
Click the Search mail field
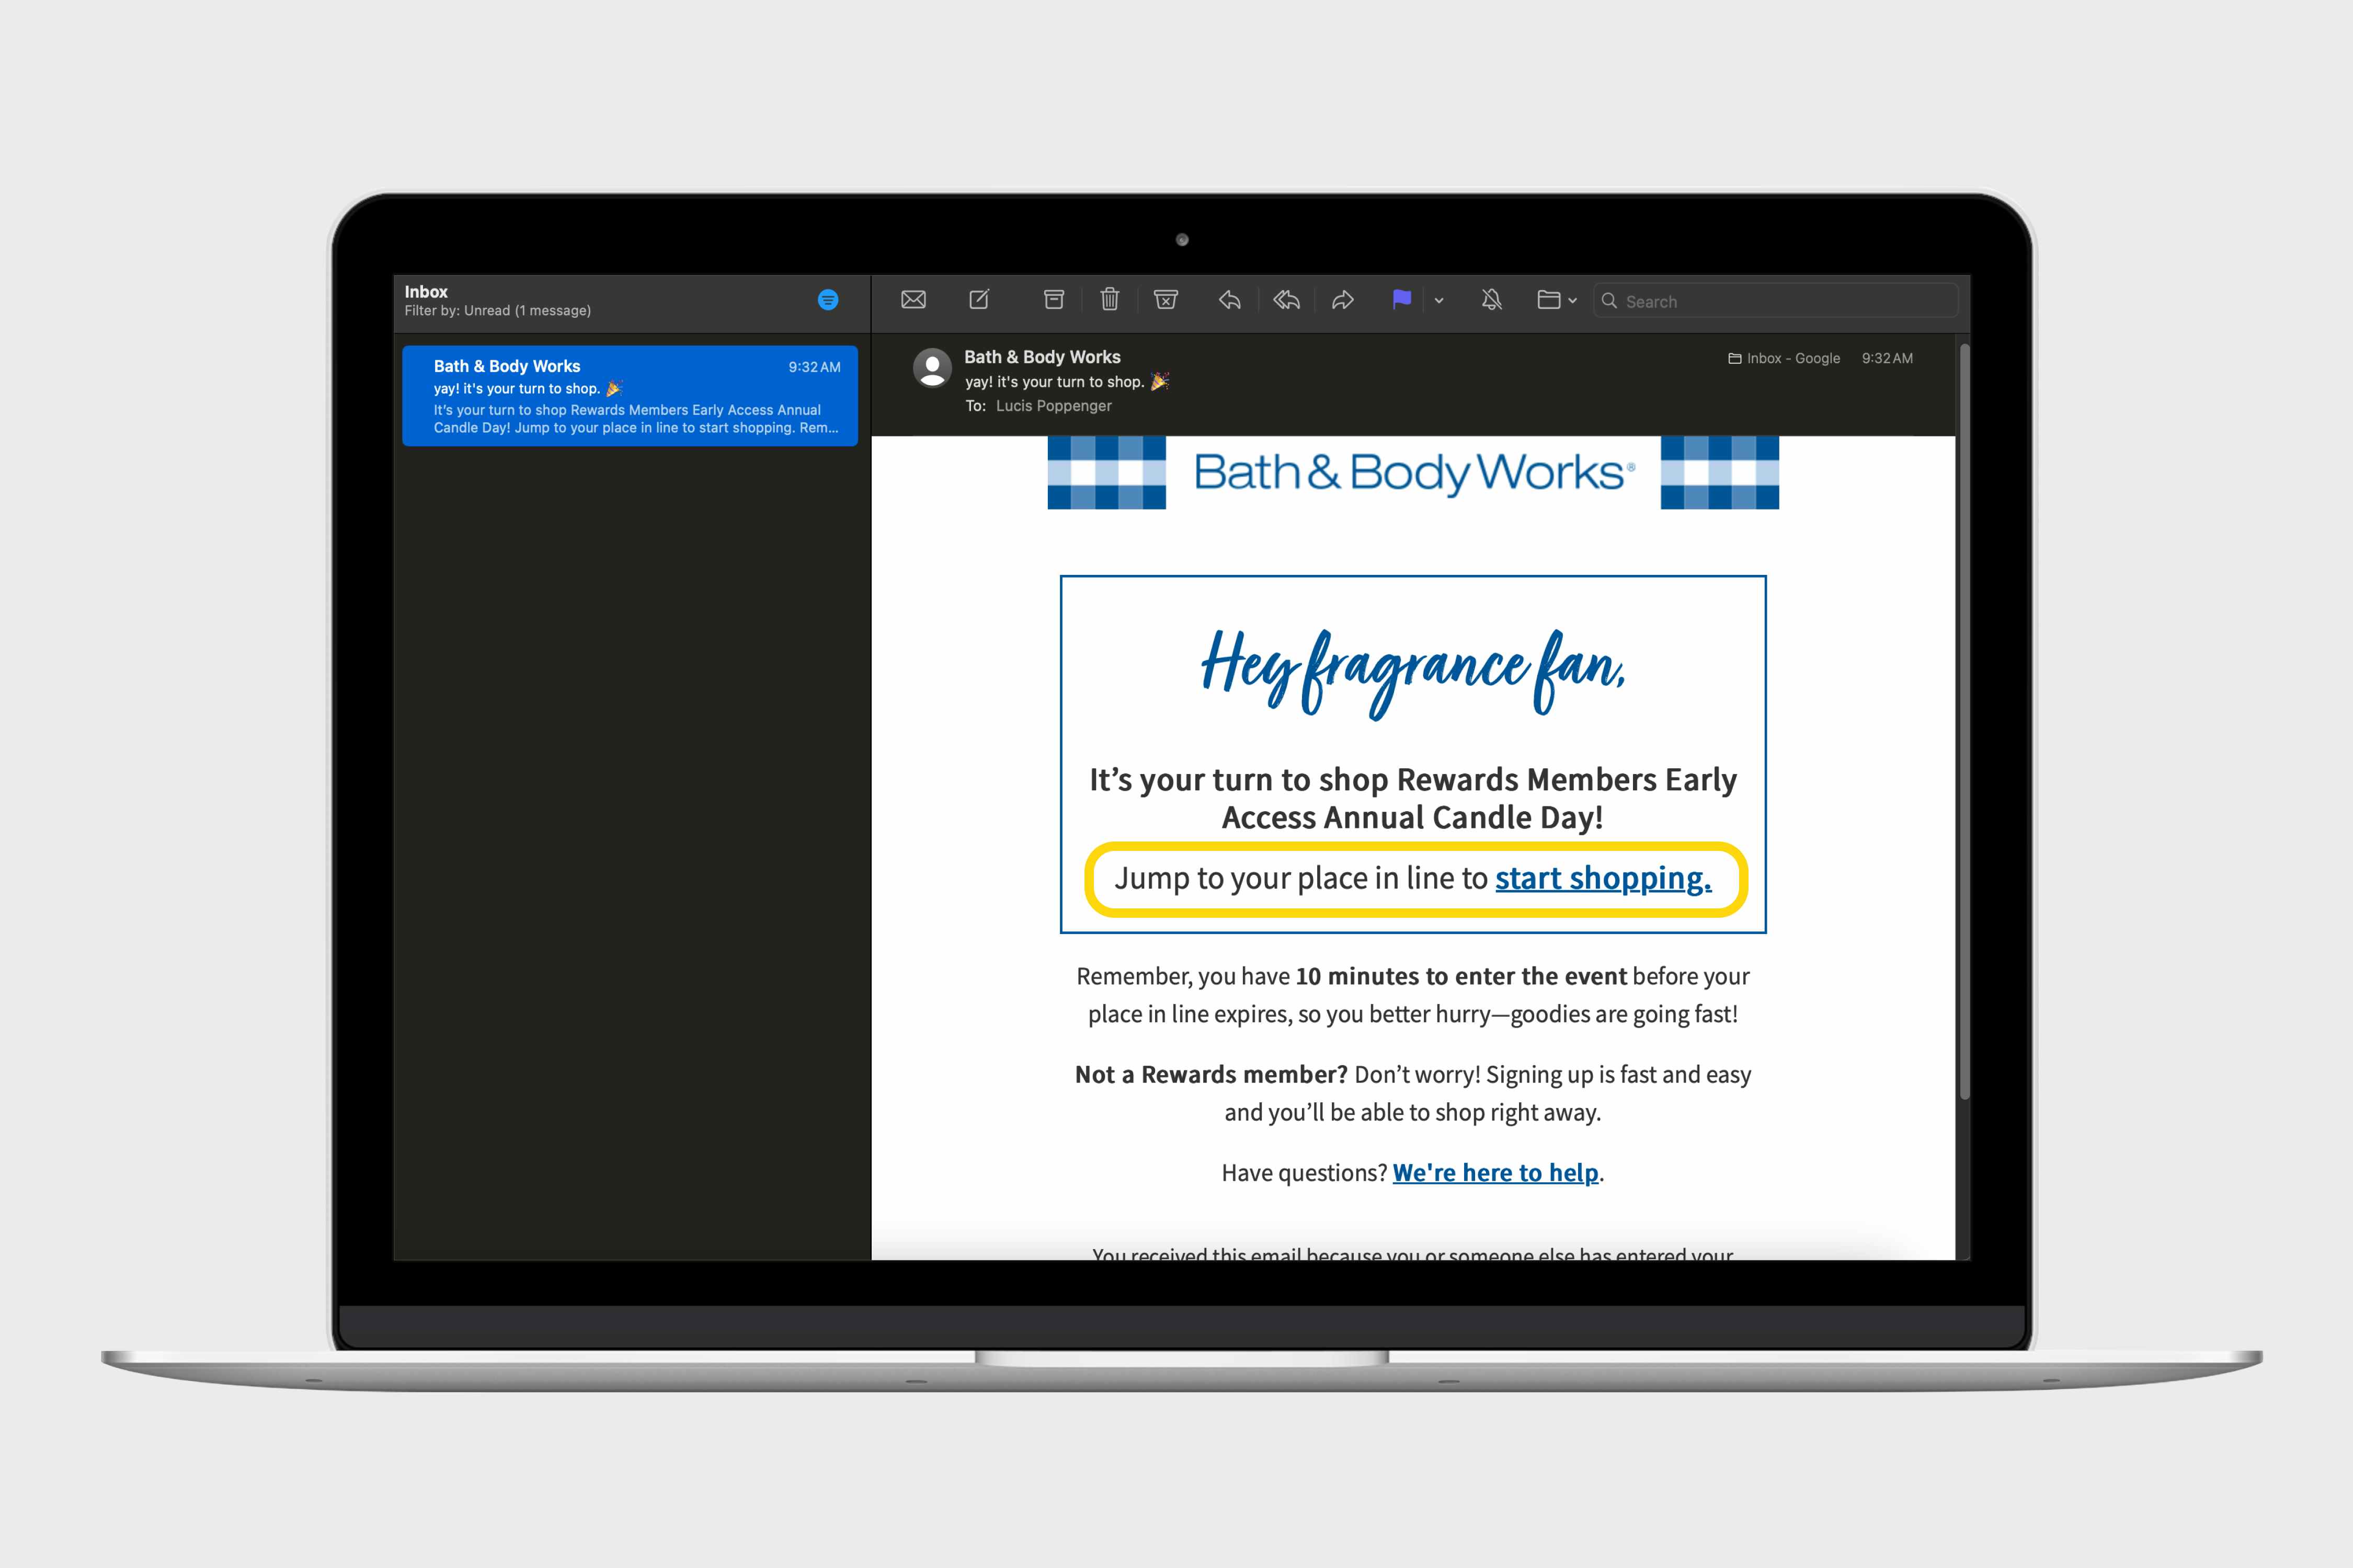(1781, 301)
